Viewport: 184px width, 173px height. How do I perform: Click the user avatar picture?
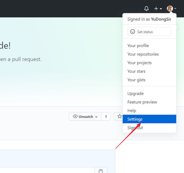pos(170,9)
